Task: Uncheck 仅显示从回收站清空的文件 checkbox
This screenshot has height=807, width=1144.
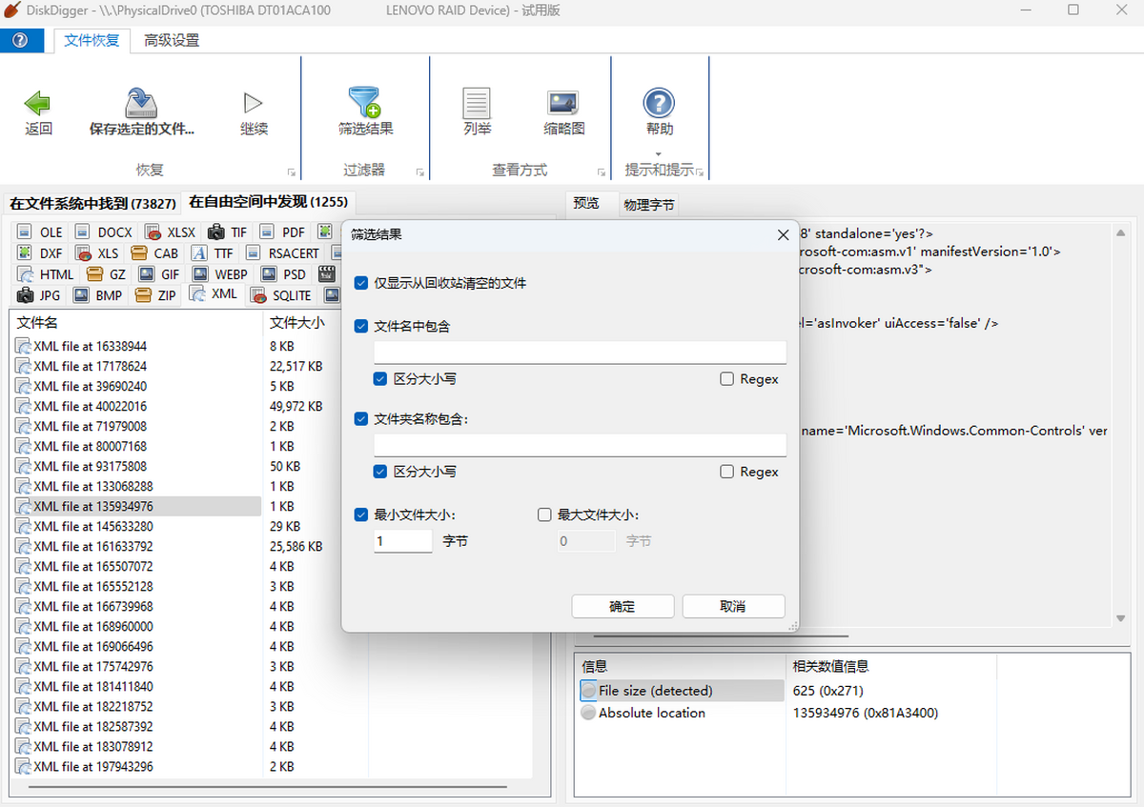Action: pos(361,283)
